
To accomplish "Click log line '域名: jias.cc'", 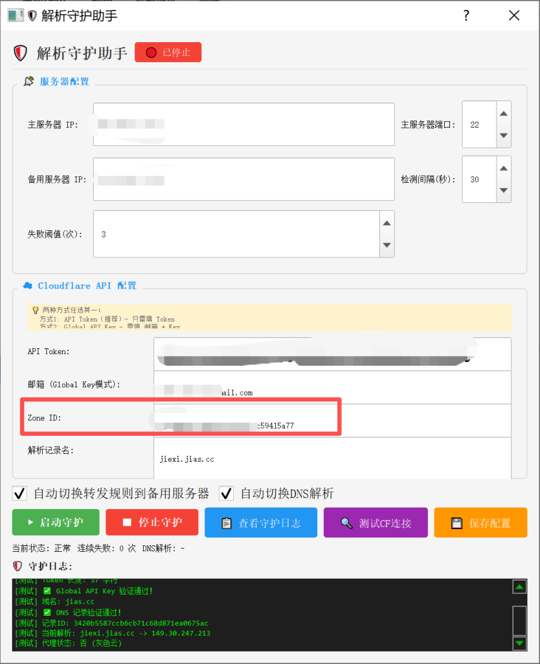I will 55,601.
